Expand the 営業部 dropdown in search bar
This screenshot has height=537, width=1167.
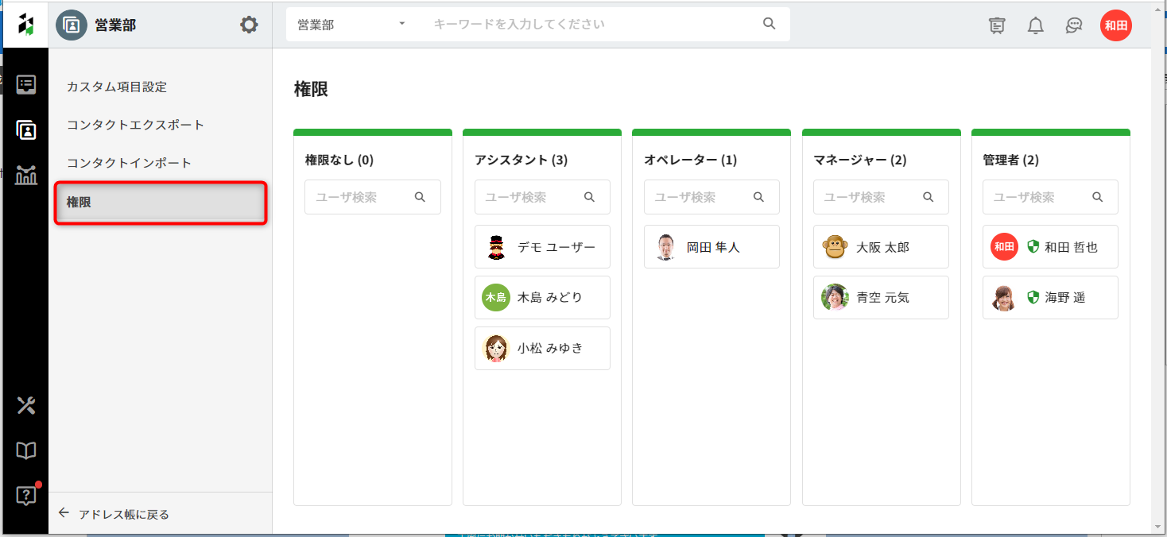point(351,25)
